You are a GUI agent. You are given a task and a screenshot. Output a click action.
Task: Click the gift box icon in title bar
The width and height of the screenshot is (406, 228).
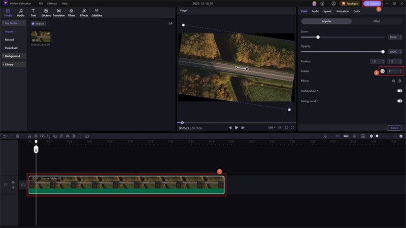point(314,4)
